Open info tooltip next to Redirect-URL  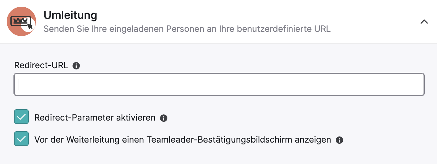tap(76, 66)
